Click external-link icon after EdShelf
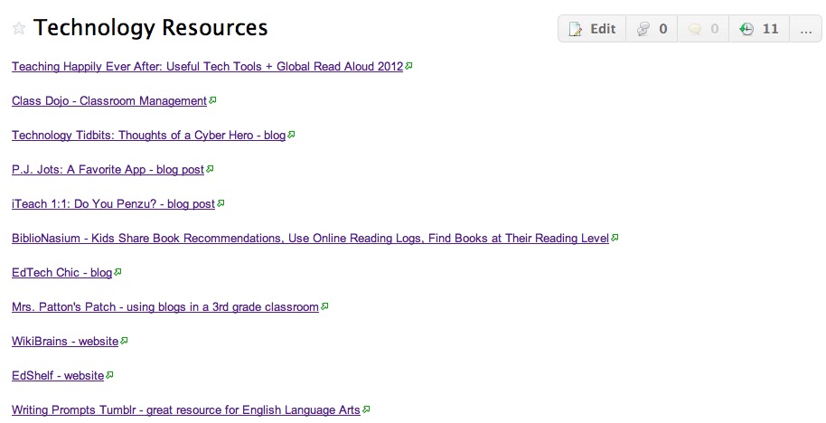Screen dimensions: 826x423 pos(109,374)
